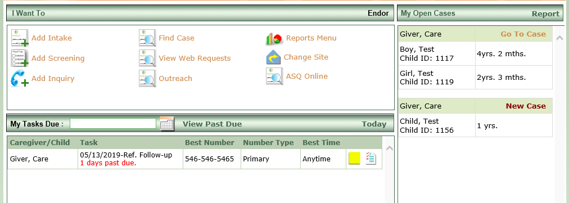569x203 pixels.
Task: Click Go To Case for Giver, Care
Action: [x=523, y=34]
